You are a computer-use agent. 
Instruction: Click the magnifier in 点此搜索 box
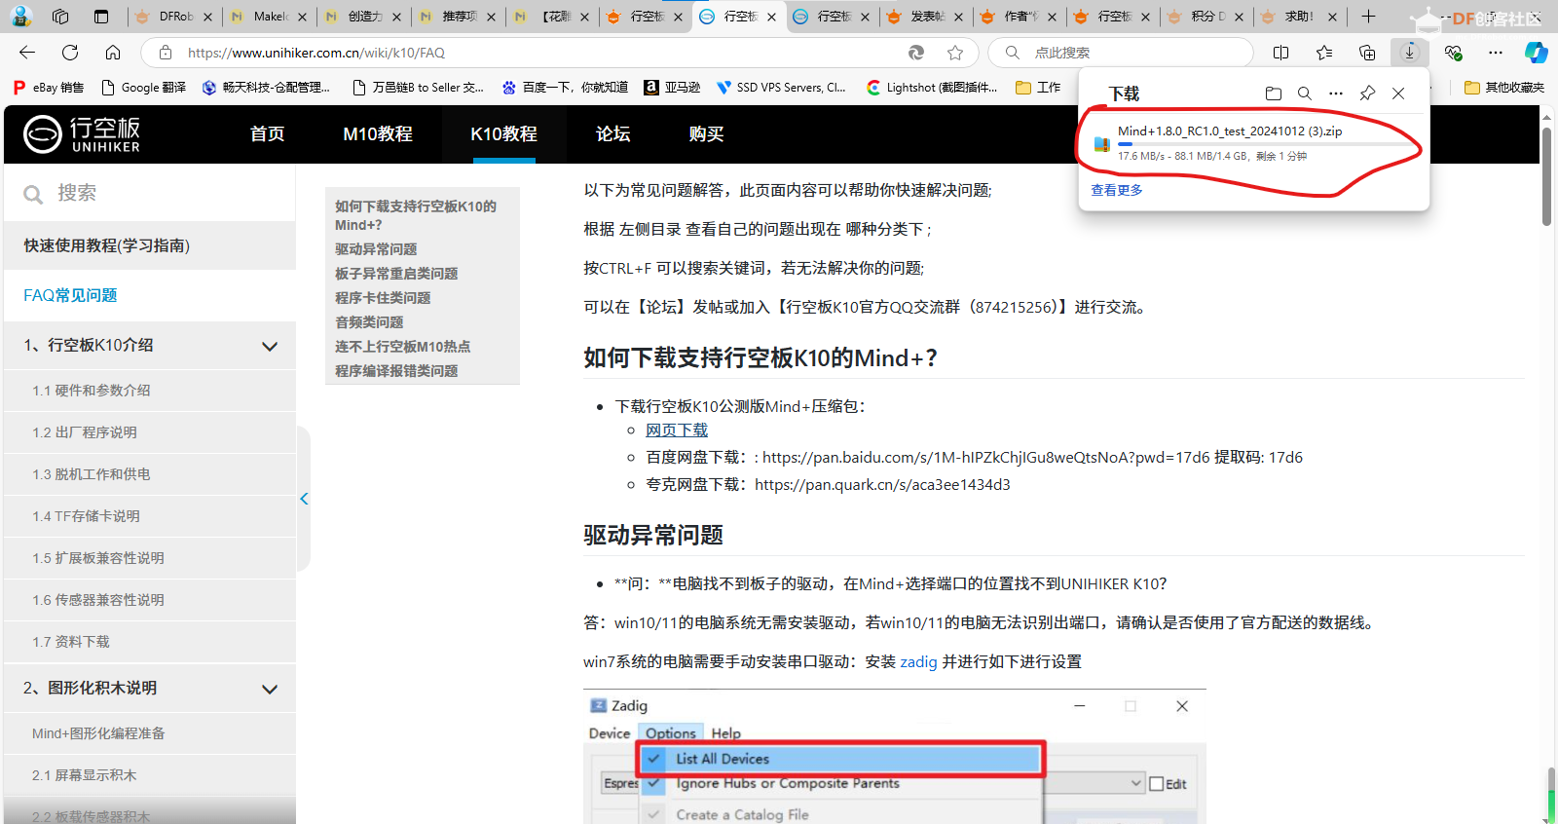tap(1013, 53)
